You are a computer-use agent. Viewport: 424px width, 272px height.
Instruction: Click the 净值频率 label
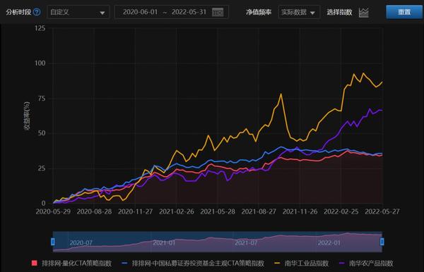(x=259, y=12)
